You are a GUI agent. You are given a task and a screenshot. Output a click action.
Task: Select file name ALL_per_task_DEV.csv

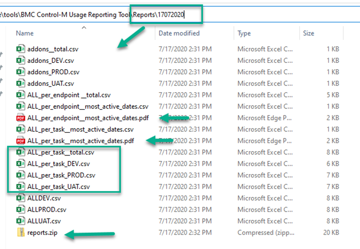point(59,163)
